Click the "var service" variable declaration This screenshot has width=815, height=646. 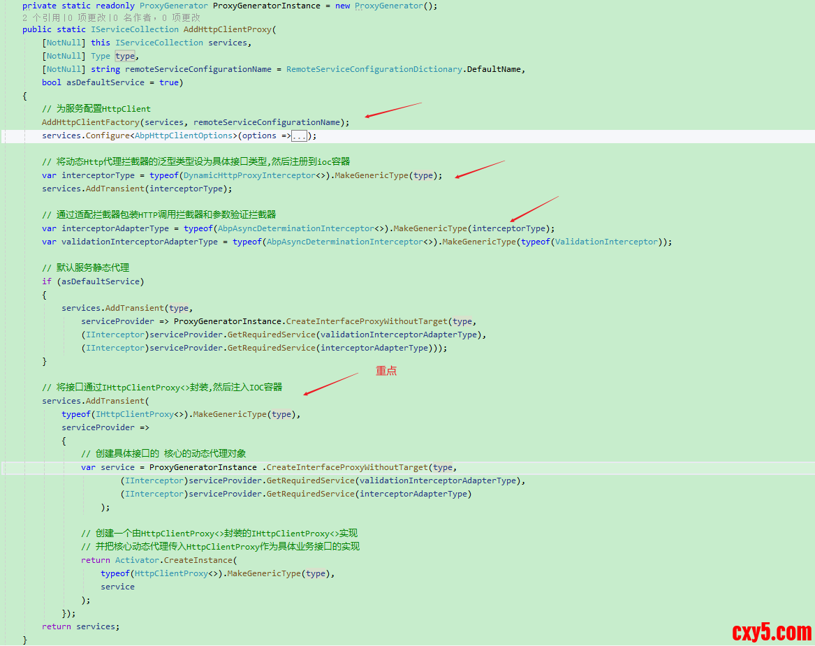[x=108, y=467]
